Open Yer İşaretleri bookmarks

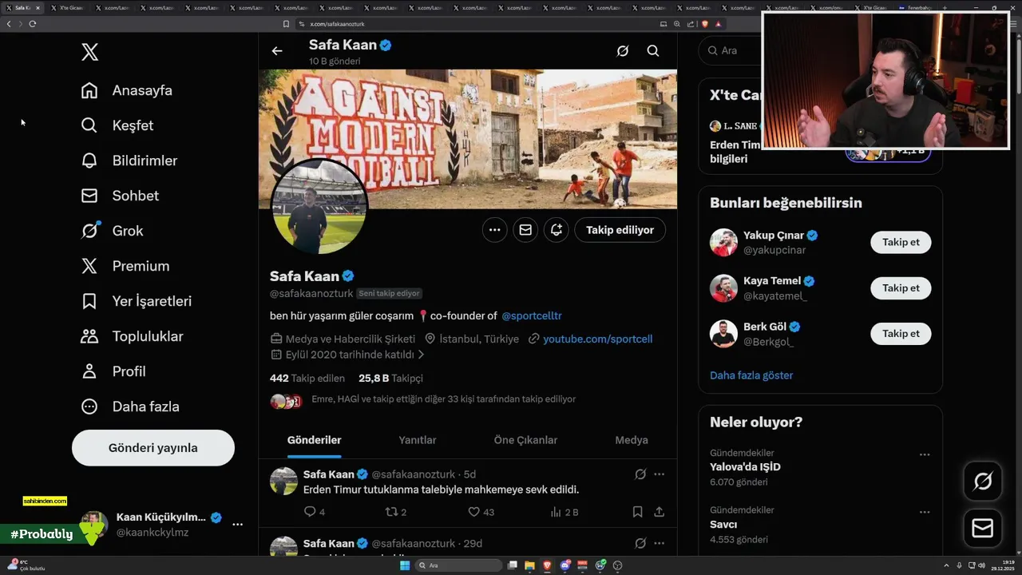point(137,301)
